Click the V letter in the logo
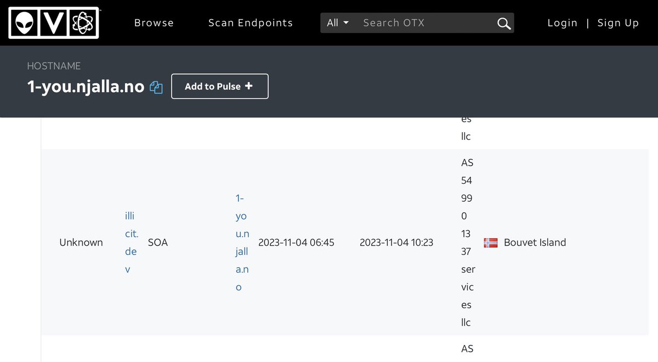The image size is (658, 362). (54, 23)
